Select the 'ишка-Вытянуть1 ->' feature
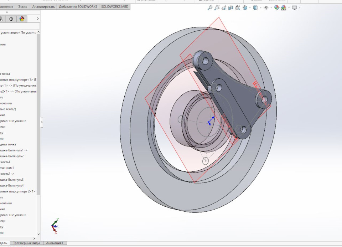 tap(14, 150)
